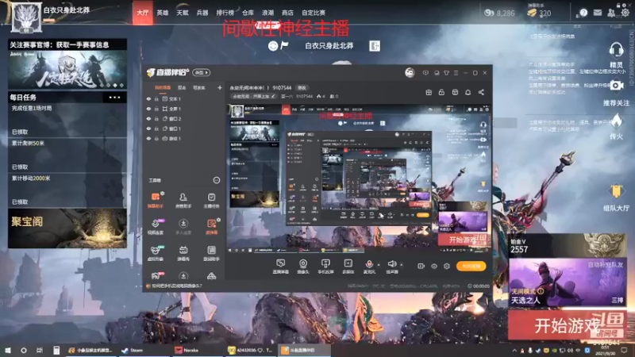Switch to the 天赋 tab
This screenshot has width=635, height=357.
(183, 13)
